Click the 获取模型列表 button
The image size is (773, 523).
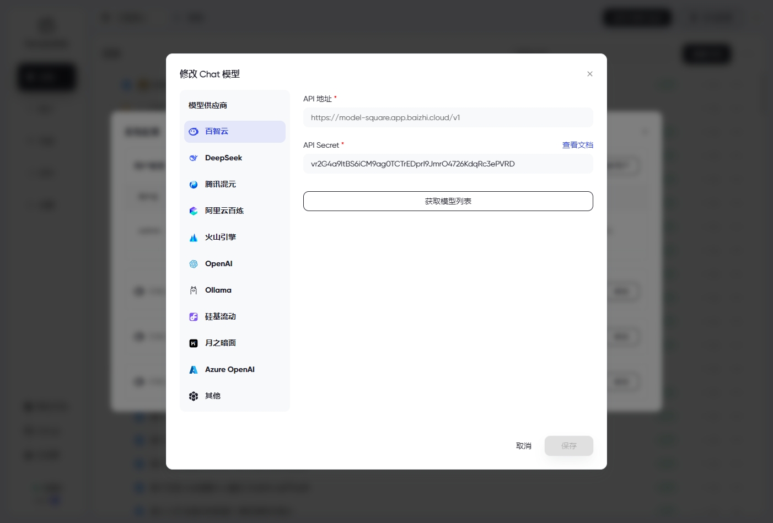[448, 201]
